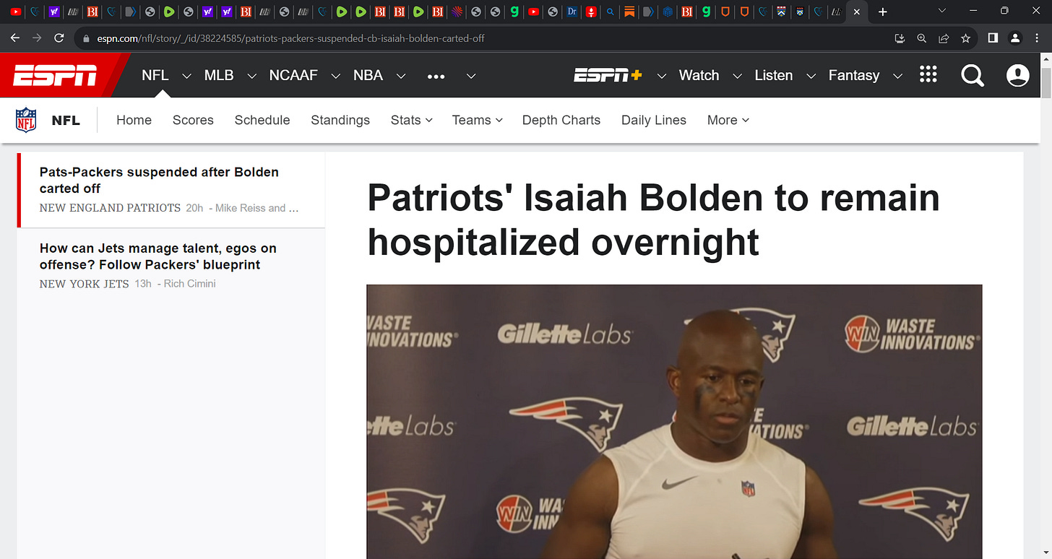Open the NFL Scores page
1052x559 pixels.
click(193, 120)
